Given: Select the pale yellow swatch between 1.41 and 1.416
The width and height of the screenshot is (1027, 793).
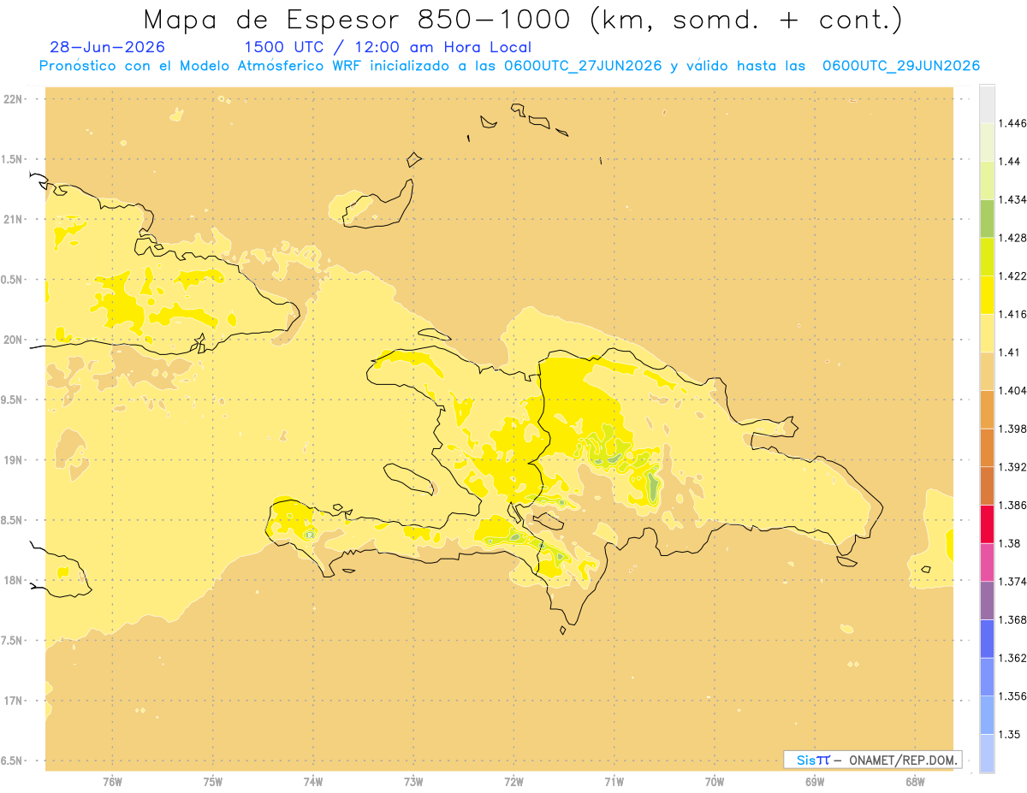Looking at the screenshot, I should 987,333.
